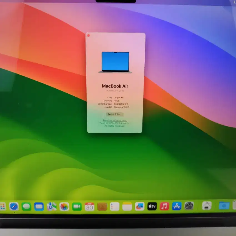Viewport: 236px width, 236px height.
Task: Click the Sequoia 15.3.1 macOS version
Action: pos(122,107)
